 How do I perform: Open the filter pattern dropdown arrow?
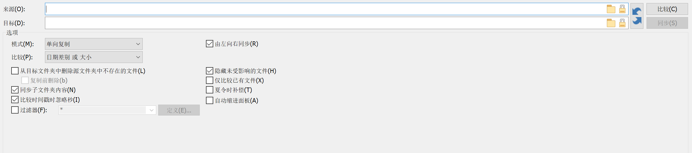(x=151, y=110)
